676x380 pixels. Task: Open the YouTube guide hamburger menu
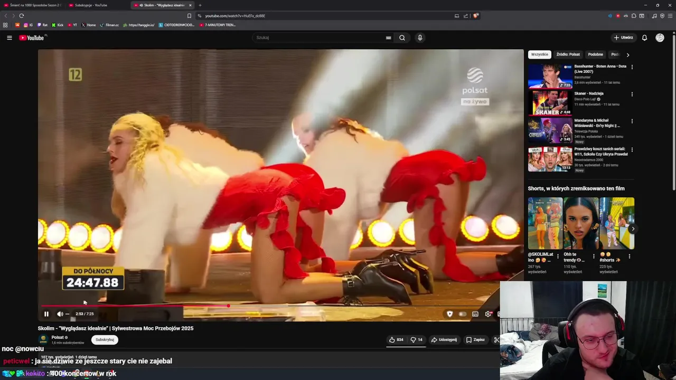tap(9, 37)
